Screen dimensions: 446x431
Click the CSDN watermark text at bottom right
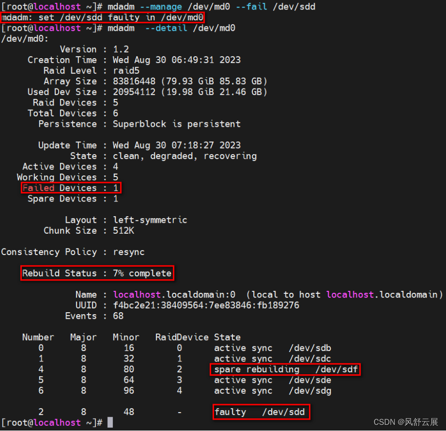click(x=406, y=422)
